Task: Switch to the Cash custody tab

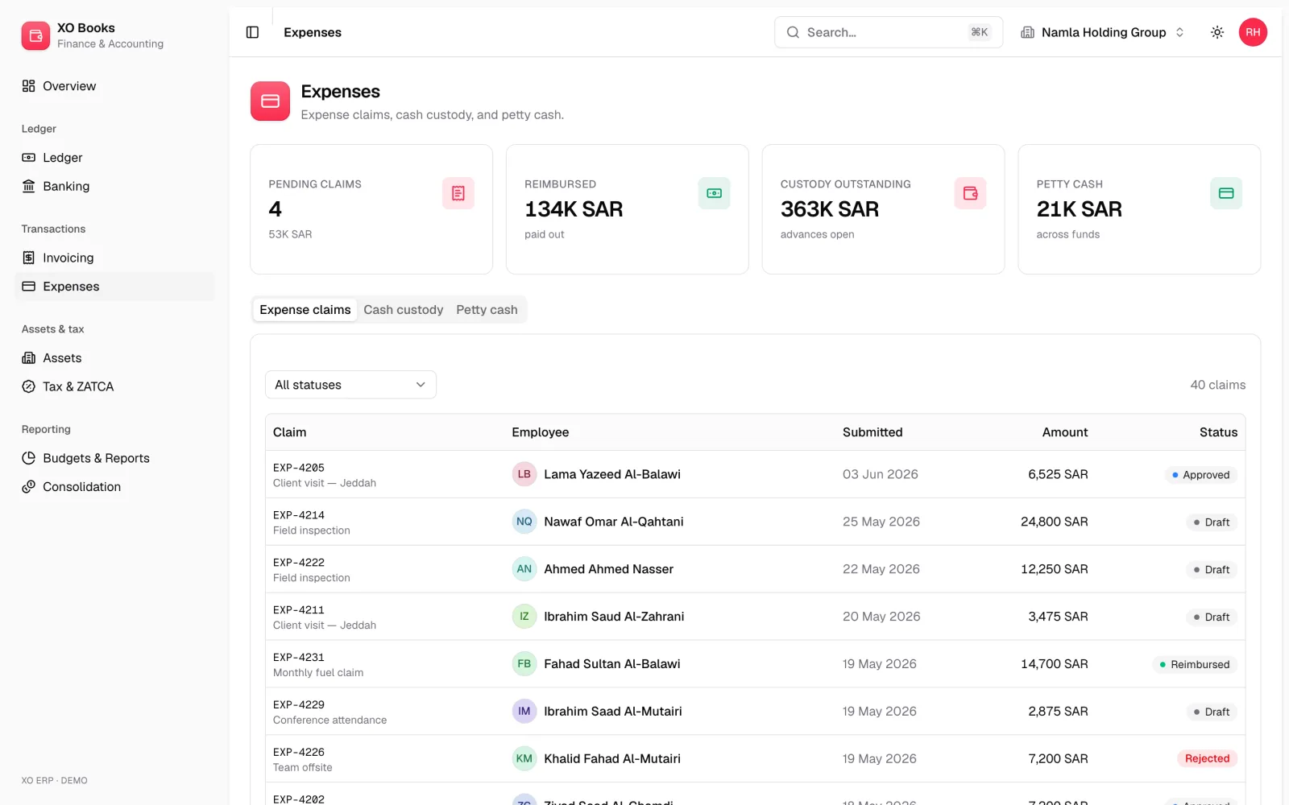Action: point(404,310)
